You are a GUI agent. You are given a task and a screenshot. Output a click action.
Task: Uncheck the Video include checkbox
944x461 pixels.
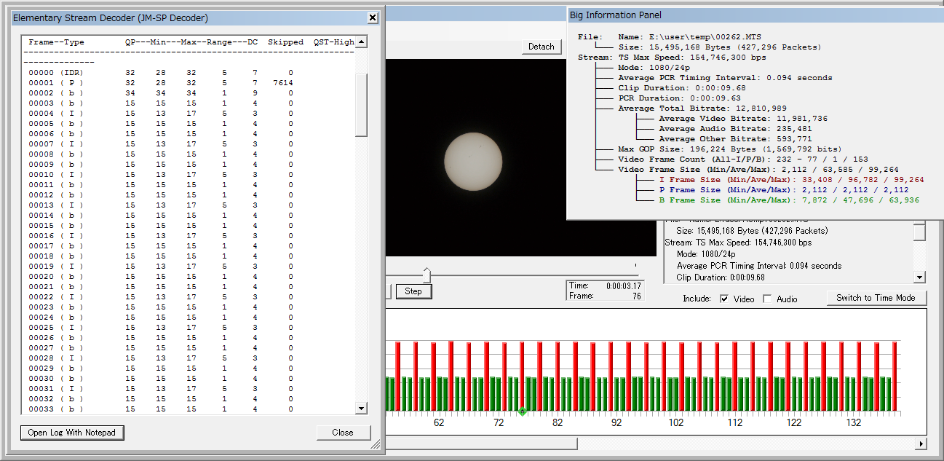click(x=724, y=299)
